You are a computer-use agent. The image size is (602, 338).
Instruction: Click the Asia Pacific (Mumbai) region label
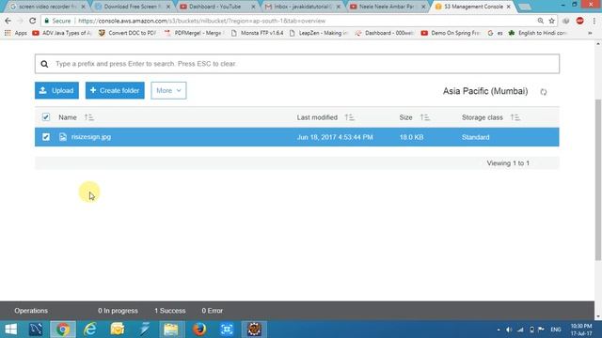[x=485, y=91]
